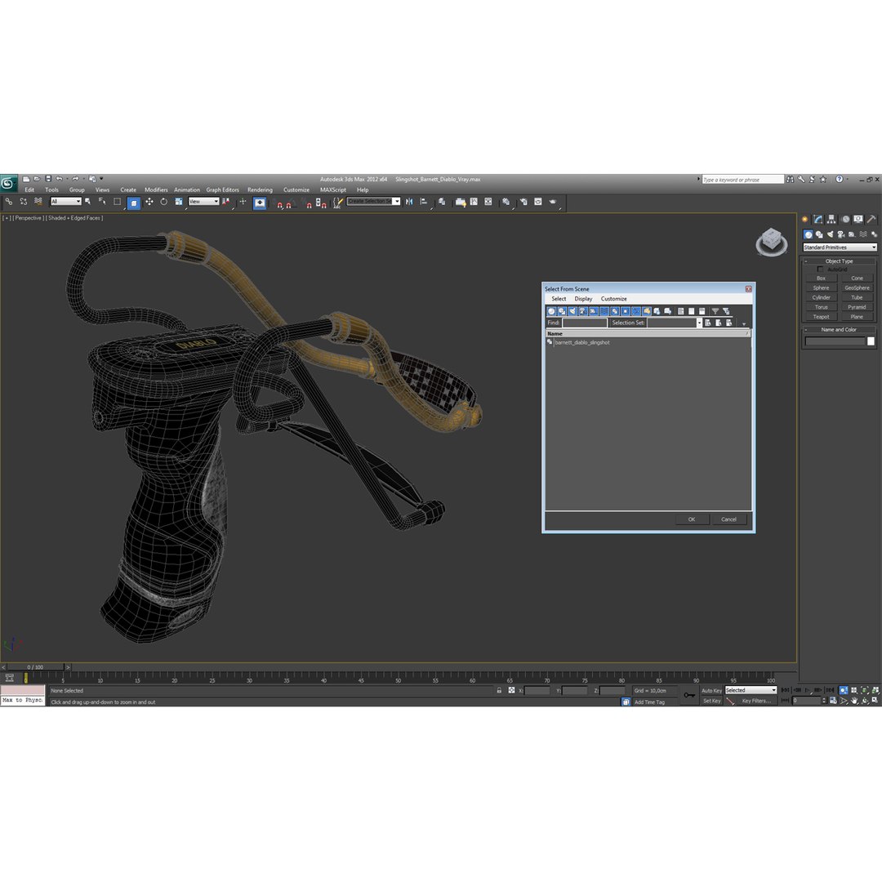Activate the Select Object tool
882x882 pixels.
87,202
